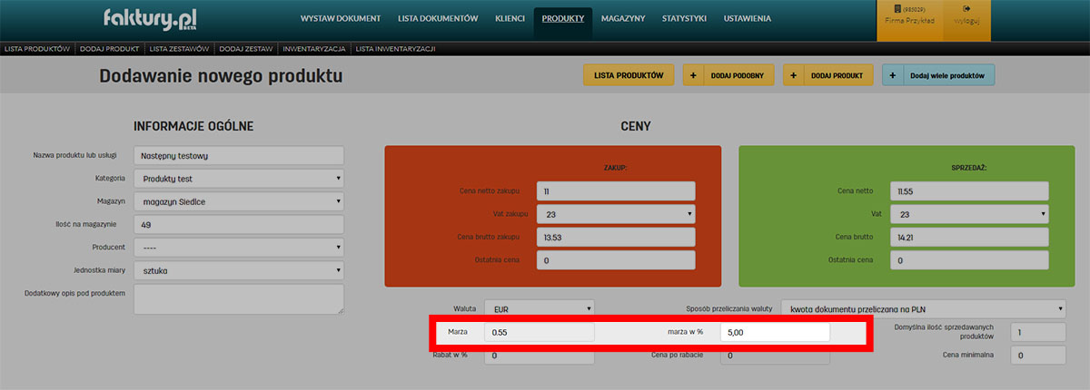The image size is (1090, 390).
Task: Switch to the Lista zestawów submenu tab
Action: [179, 48]
